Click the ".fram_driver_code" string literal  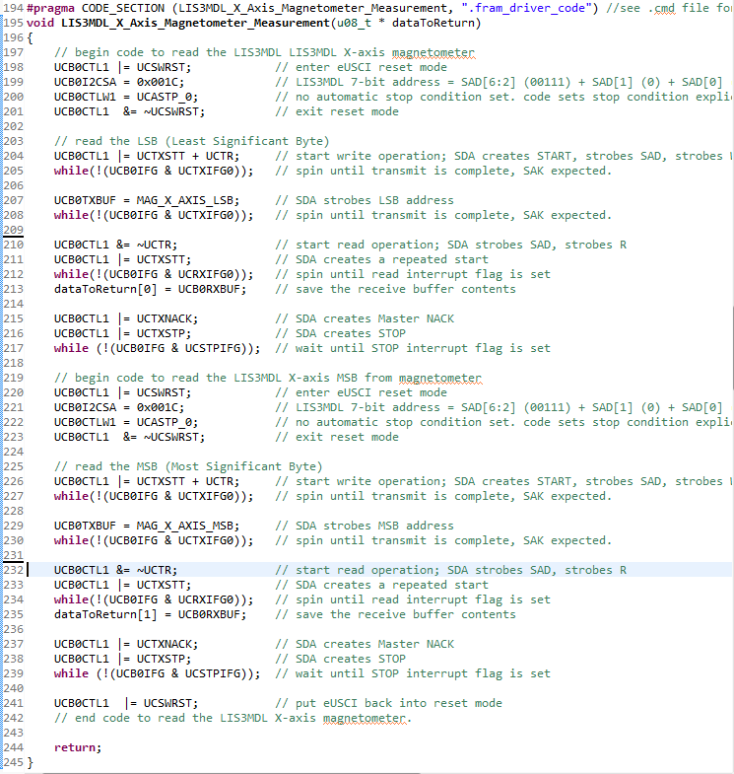(526, 8)
